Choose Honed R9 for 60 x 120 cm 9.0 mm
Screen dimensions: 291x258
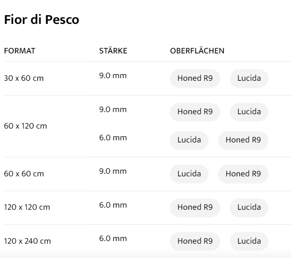(x=195, y=112)
